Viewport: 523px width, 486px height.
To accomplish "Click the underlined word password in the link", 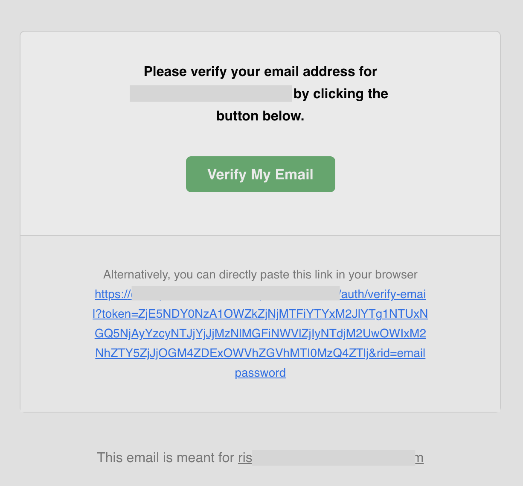I will coord(260,372).
